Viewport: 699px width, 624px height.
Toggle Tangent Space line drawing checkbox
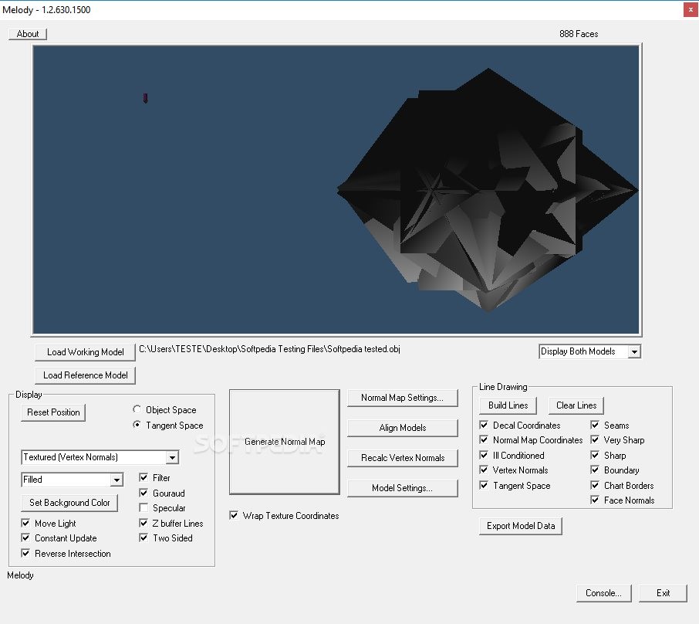pyautogui.click(x=484, y=485)
